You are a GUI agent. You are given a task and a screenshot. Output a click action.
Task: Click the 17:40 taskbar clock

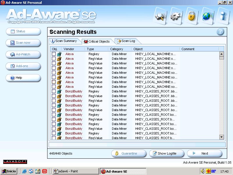point(224,171)
